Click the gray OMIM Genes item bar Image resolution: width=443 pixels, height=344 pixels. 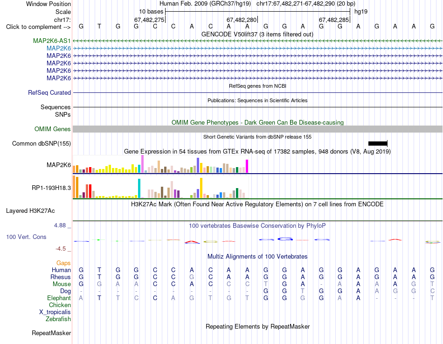coord(257,129)
